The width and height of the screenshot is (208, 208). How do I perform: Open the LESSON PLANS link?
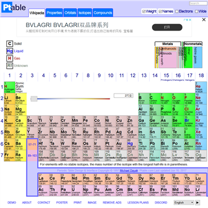pyautogui.click(x=138, y=203)
